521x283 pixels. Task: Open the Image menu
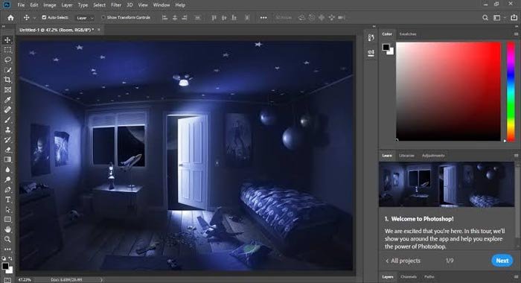[50, 5]
